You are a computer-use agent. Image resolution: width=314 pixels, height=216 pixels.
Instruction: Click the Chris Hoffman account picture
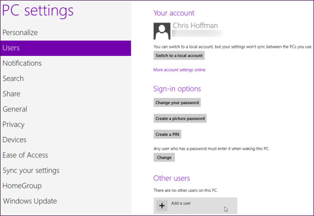click(x=162, y=31)
